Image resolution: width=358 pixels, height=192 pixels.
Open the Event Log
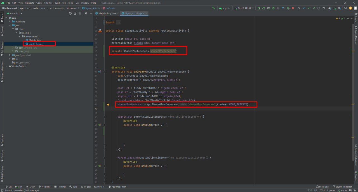322,187
